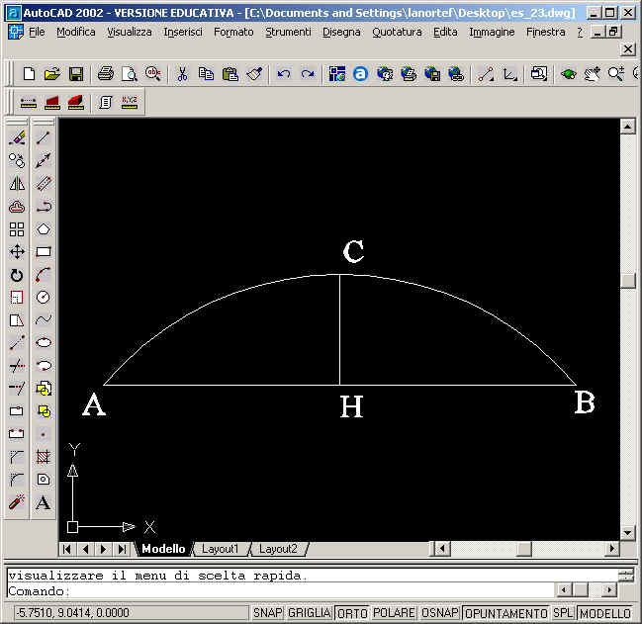Jump to last layout tab arrow

(x=123, y=549)
